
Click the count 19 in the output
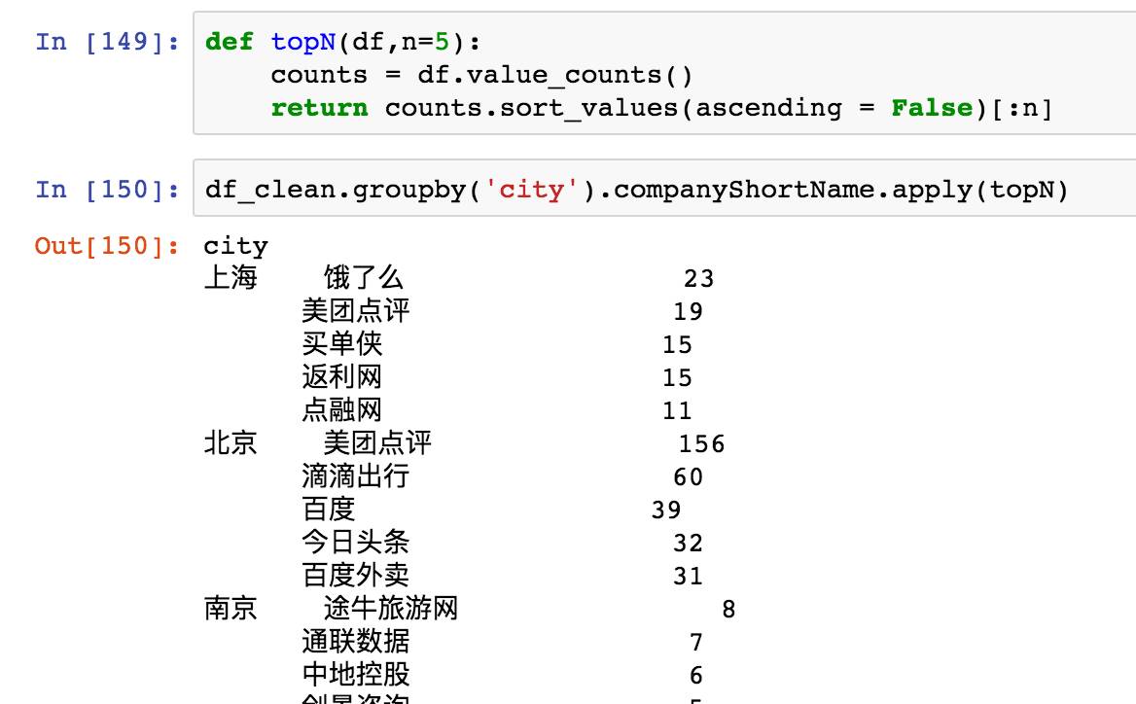coord(688,312)
